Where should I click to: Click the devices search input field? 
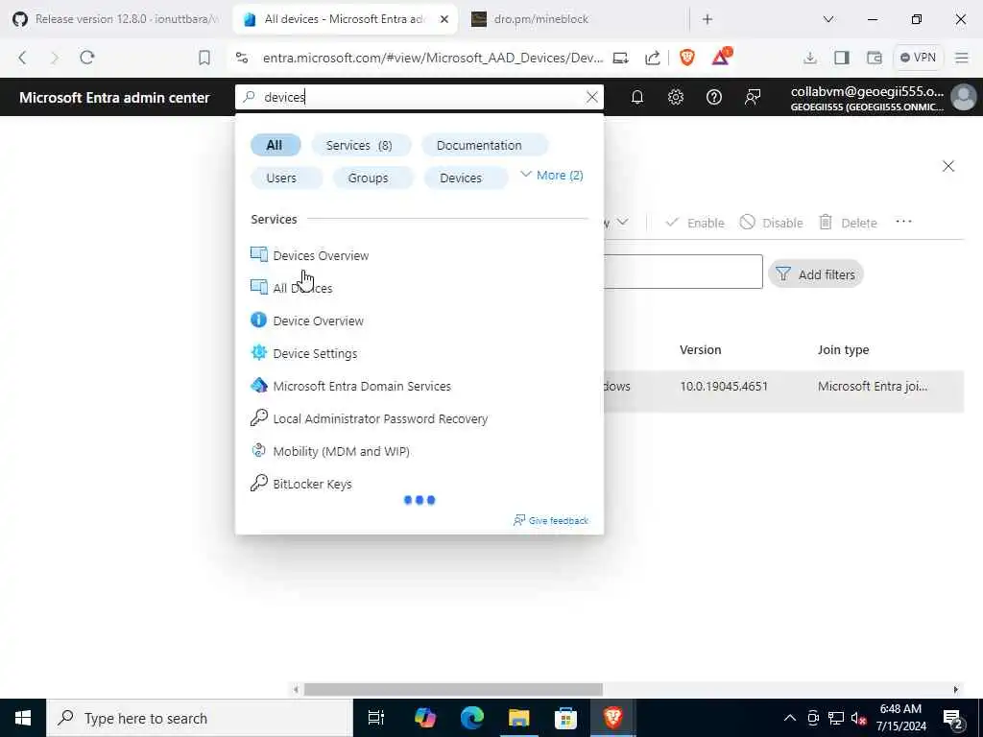tap(420, 97)
